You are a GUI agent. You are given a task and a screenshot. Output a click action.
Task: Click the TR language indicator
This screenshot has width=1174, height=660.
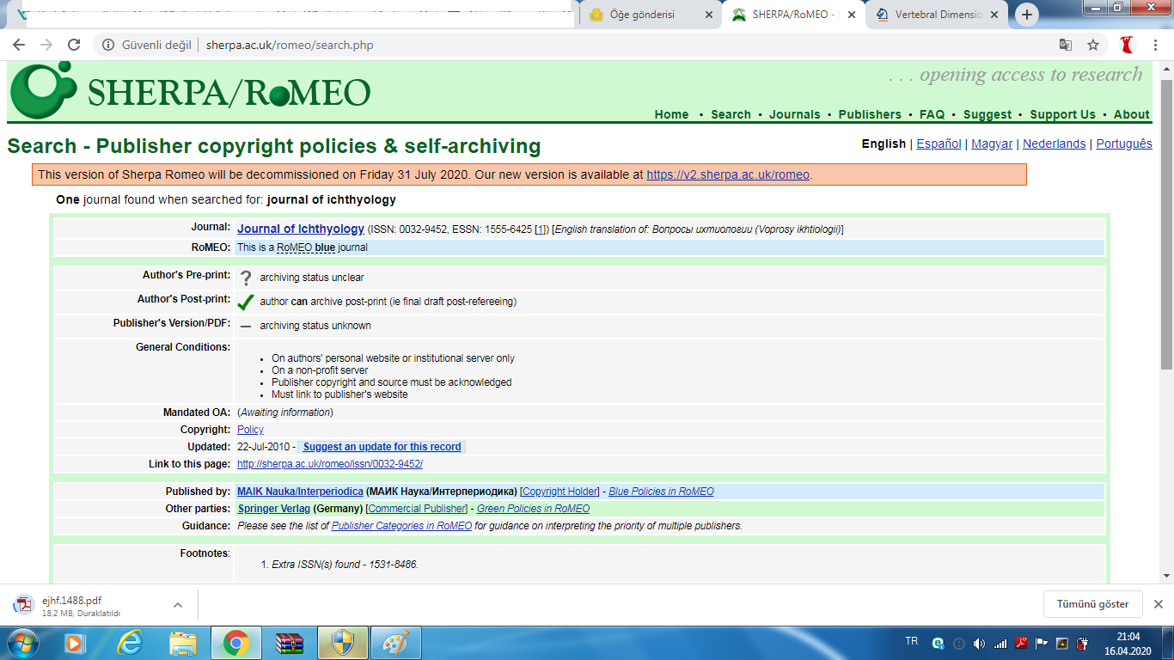912,642
